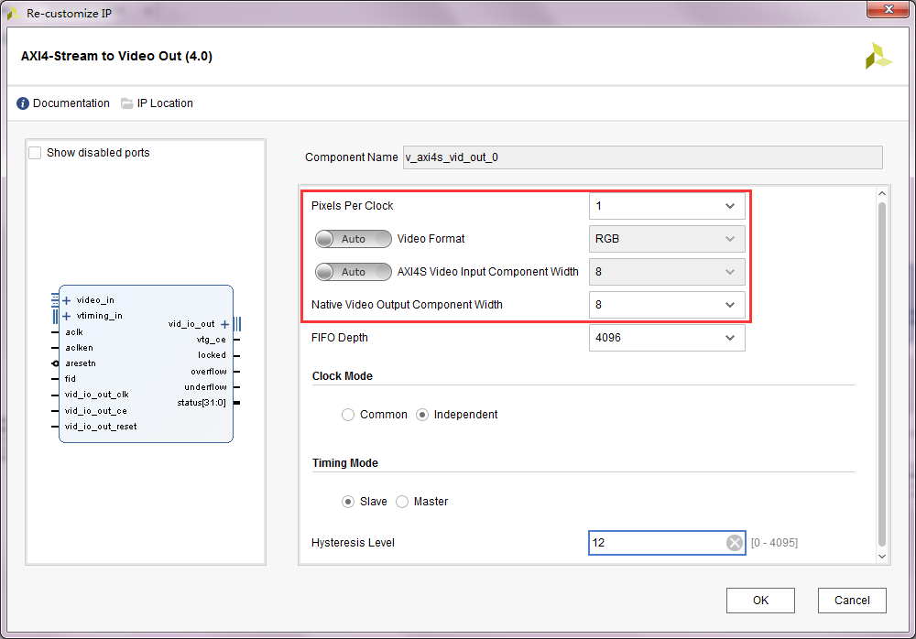
Task: Click the fid port label
Action: [71, 379]
